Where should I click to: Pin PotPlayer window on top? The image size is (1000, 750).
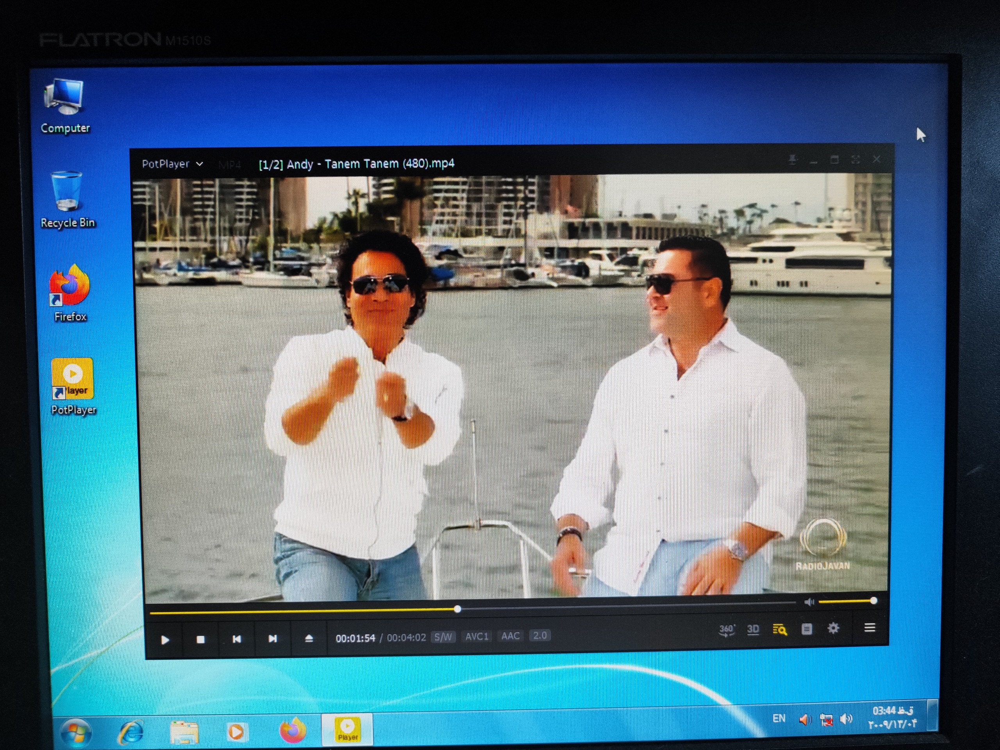[x=792, y=160]
